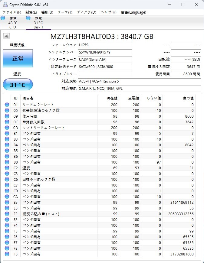Image resolution: width=204 pixels, height=263 pixels.
Task: Open the 言語(Language) menu
Action: [x=133, y=12]
